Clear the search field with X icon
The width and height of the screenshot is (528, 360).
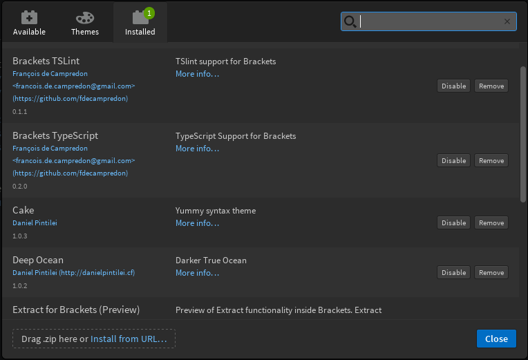tap(507, 21)
